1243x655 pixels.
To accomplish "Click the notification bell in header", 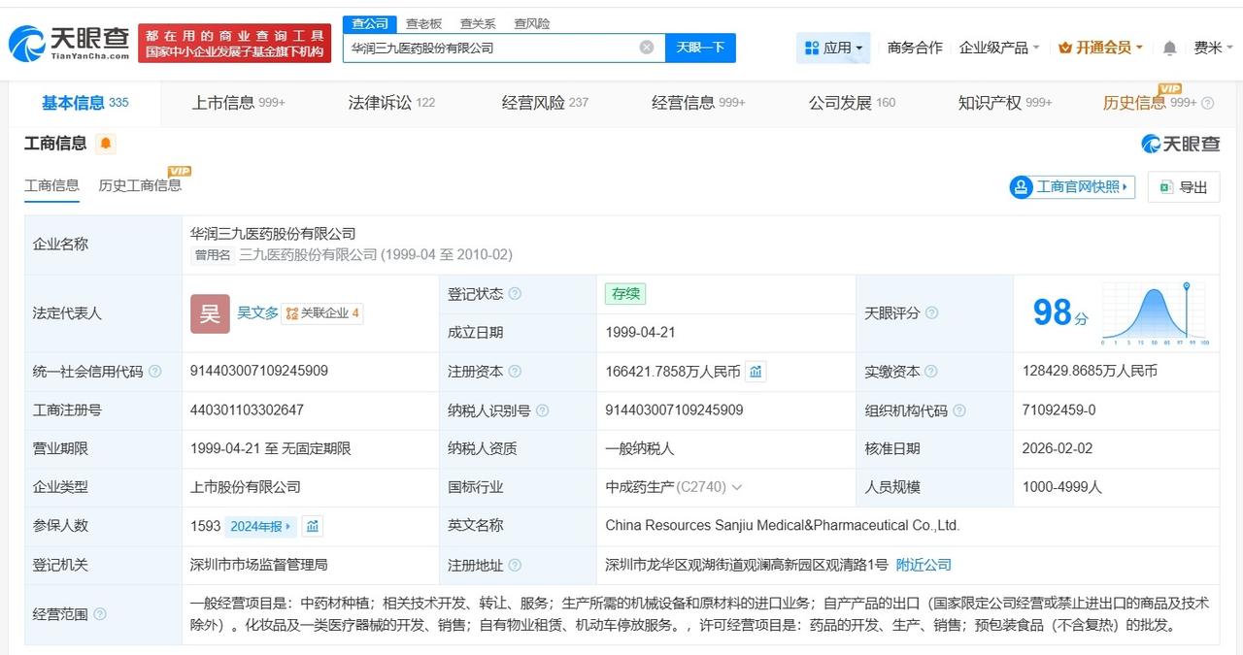I will tap(1170, 48).
